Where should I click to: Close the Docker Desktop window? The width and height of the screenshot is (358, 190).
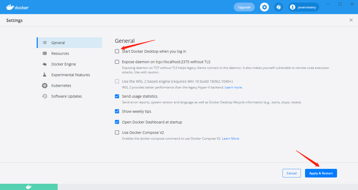pyautogui.click(x=352, y=4)
